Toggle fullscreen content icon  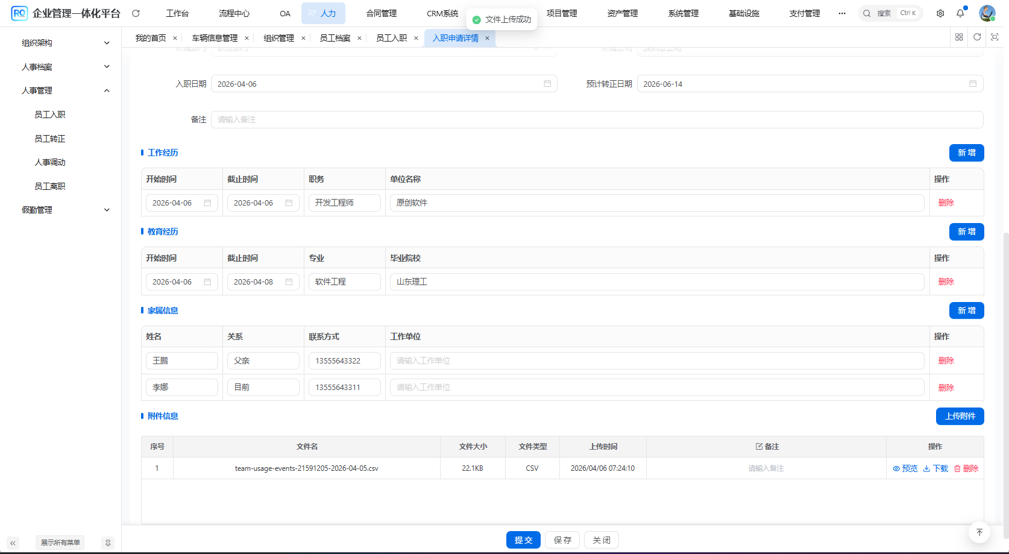click(995, 37)
